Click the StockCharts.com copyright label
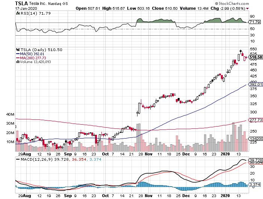263x199 pixels. [x=232, y=3]
